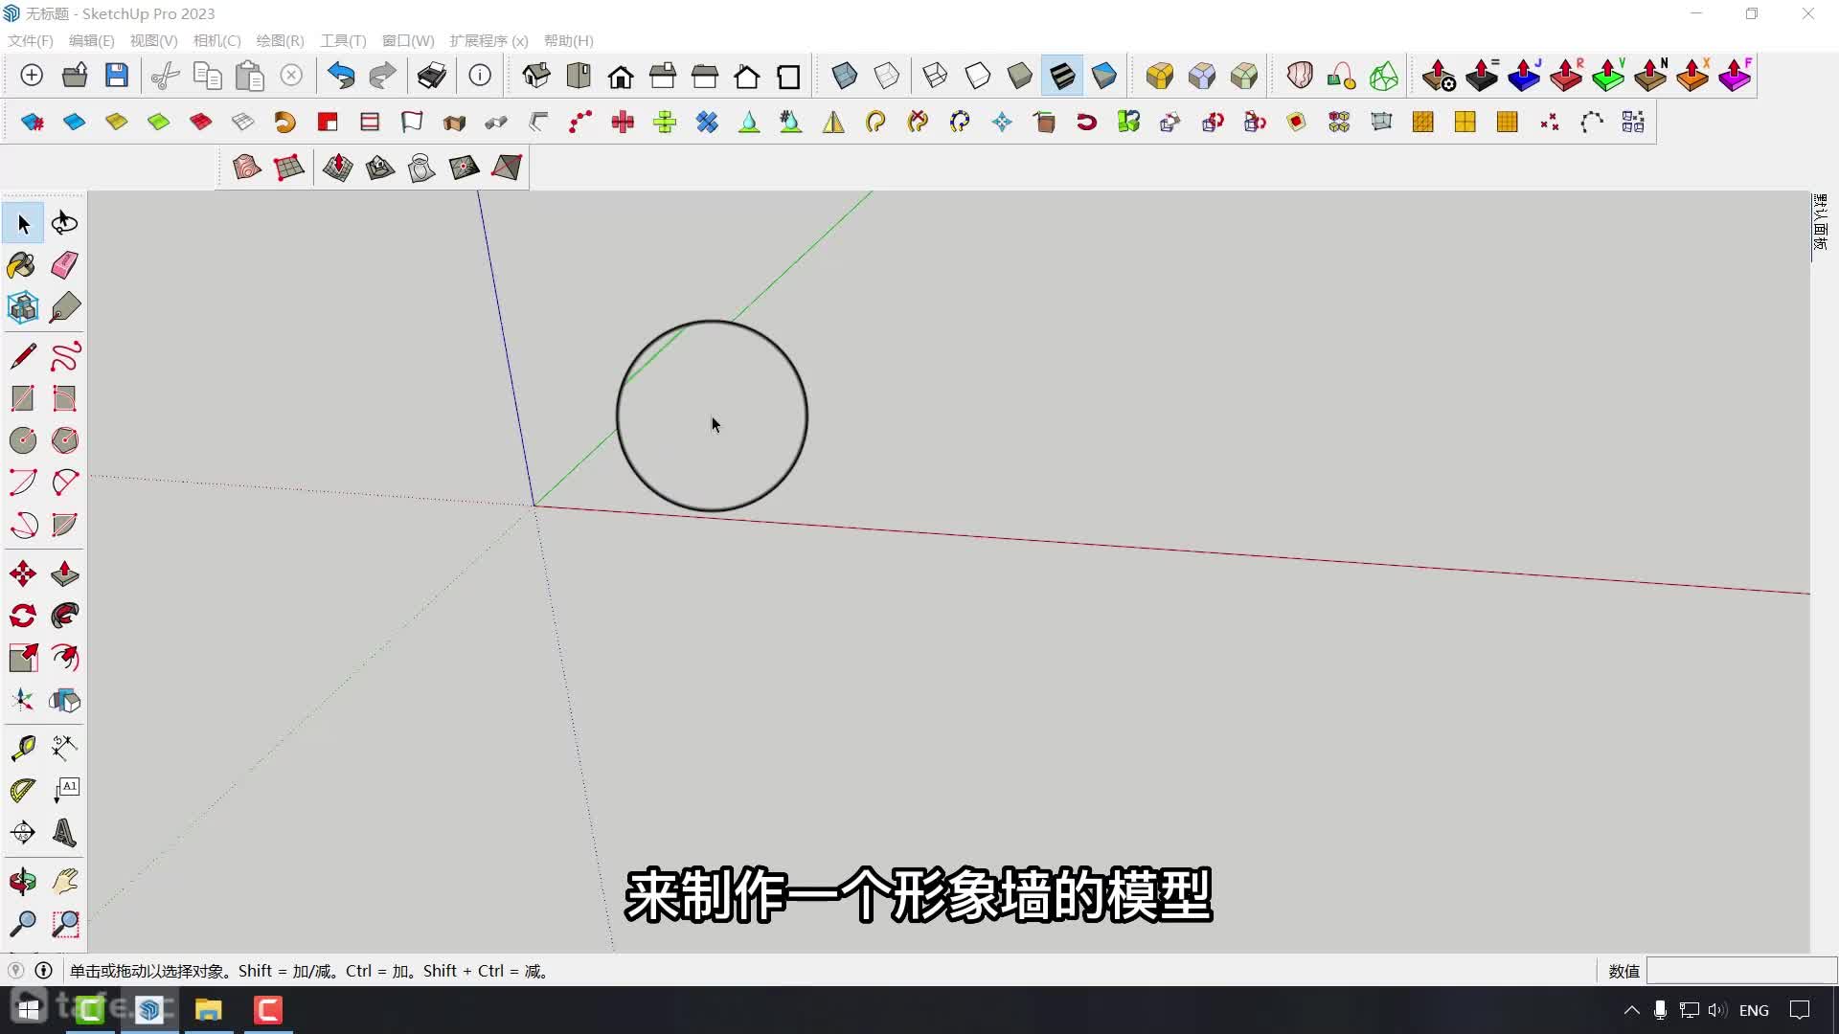Activate the Pan hand tool
The width and height of the screenshot is (1839, 1034).
click(x=65, y=881)
